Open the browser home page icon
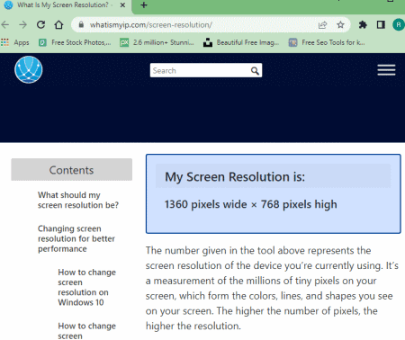Screen dimensions: 405x340 (58, 24)
